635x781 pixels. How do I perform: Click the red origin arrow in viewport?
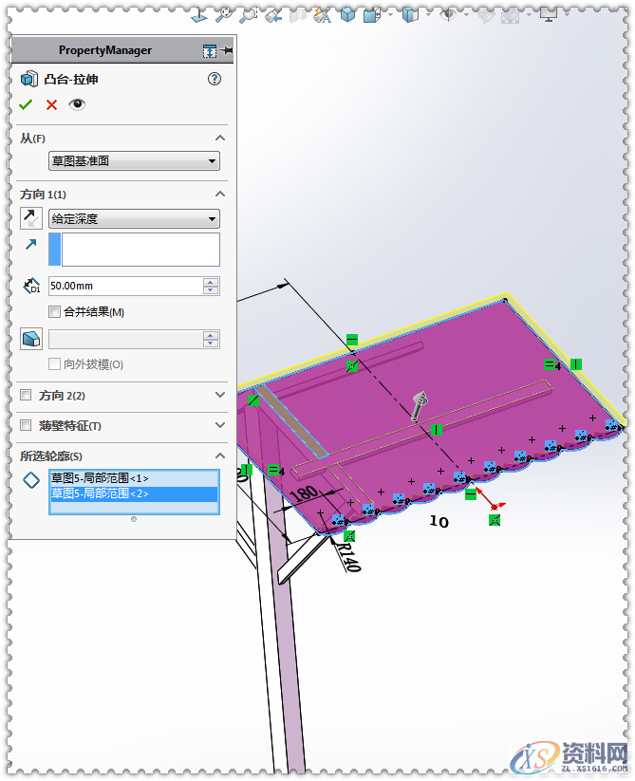(490, 500)
